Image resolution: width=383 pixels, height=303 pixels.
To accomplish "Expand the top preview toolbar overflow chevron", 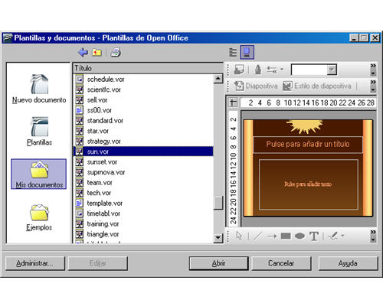I will (373, 70).
